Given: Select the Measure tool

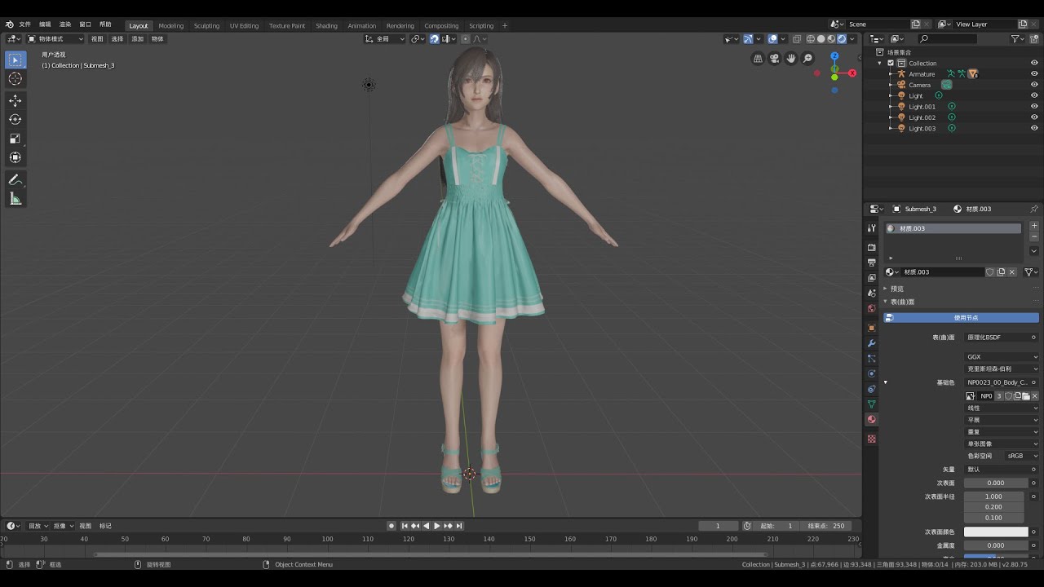Looking at the screenshot, I should (x=15, y=199).
